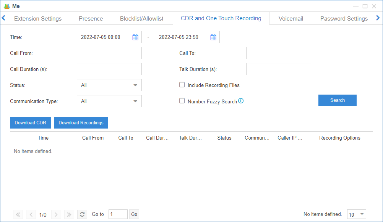Viewport: 383px width, 222px height.
Task: Go to the next page of results
Action: pos(56,214)
